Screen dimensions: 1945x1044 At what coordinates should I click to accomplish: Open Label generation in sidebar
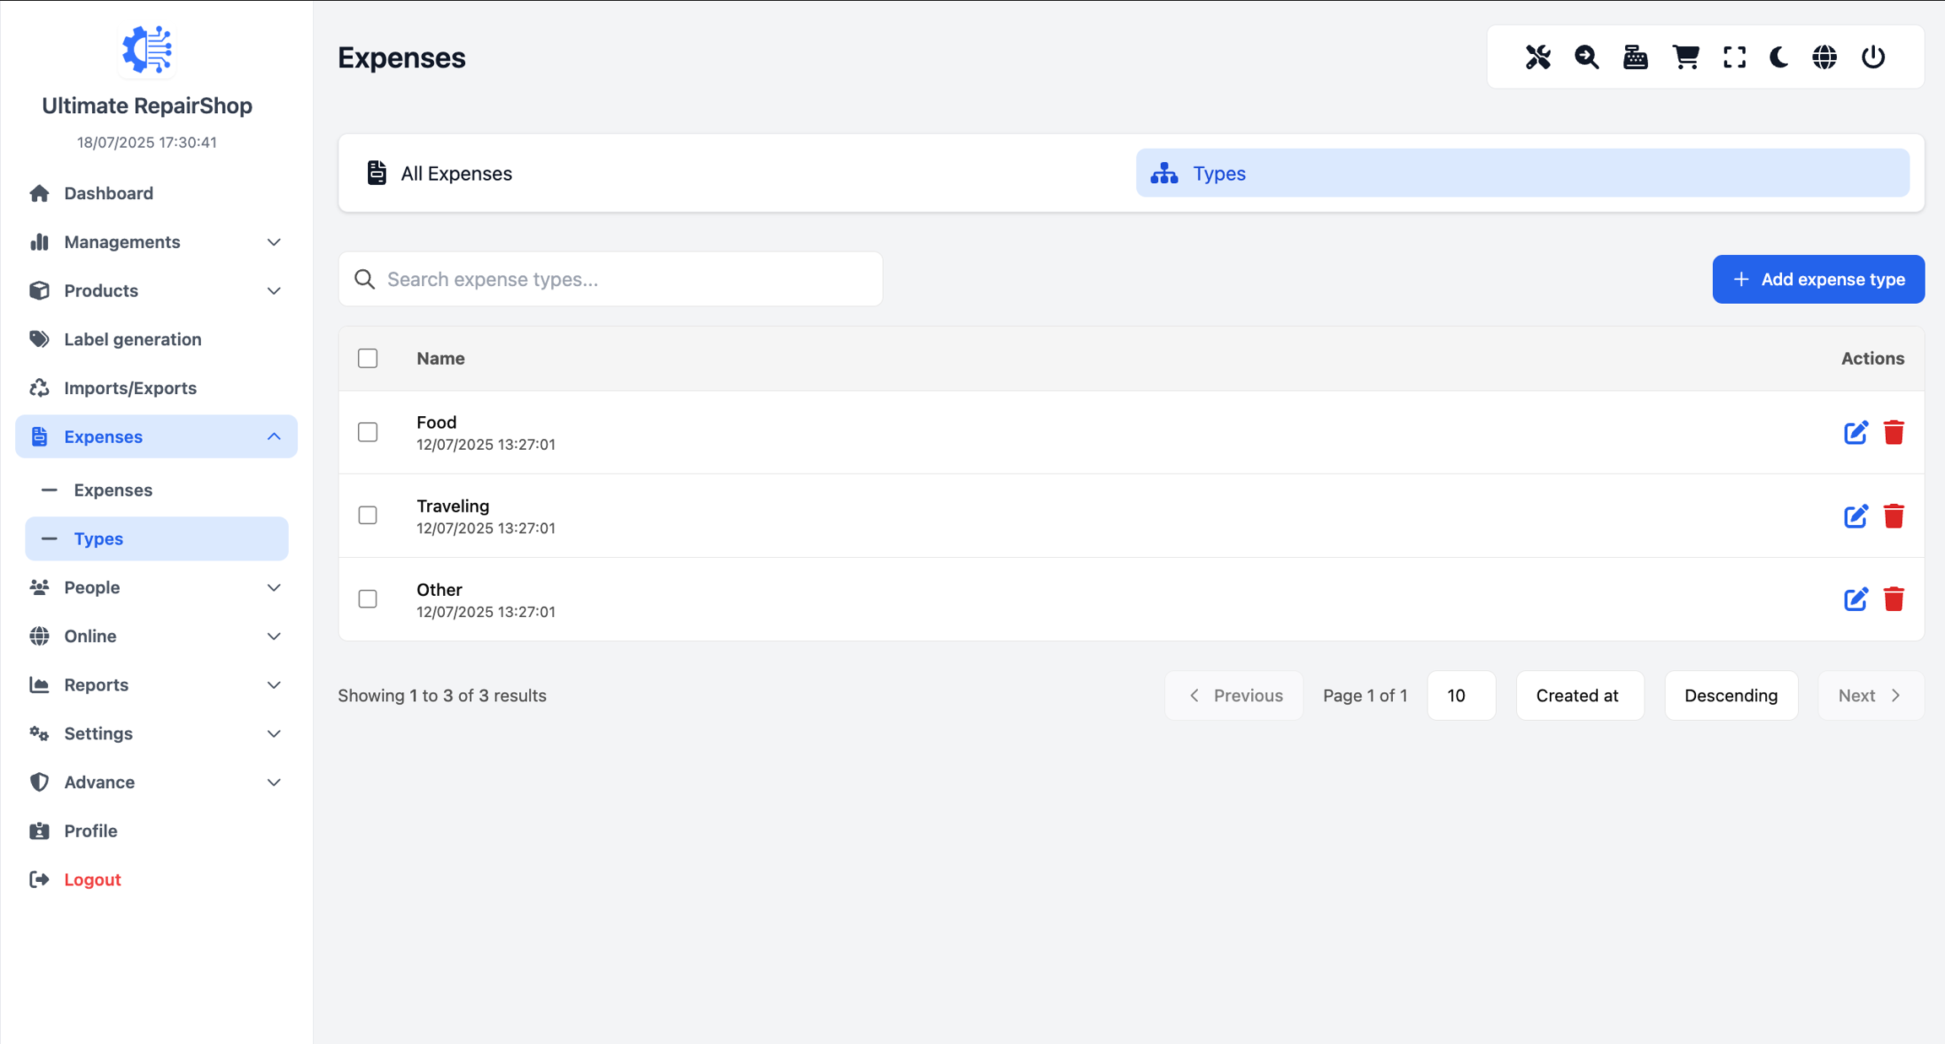[x=133, y=339]
